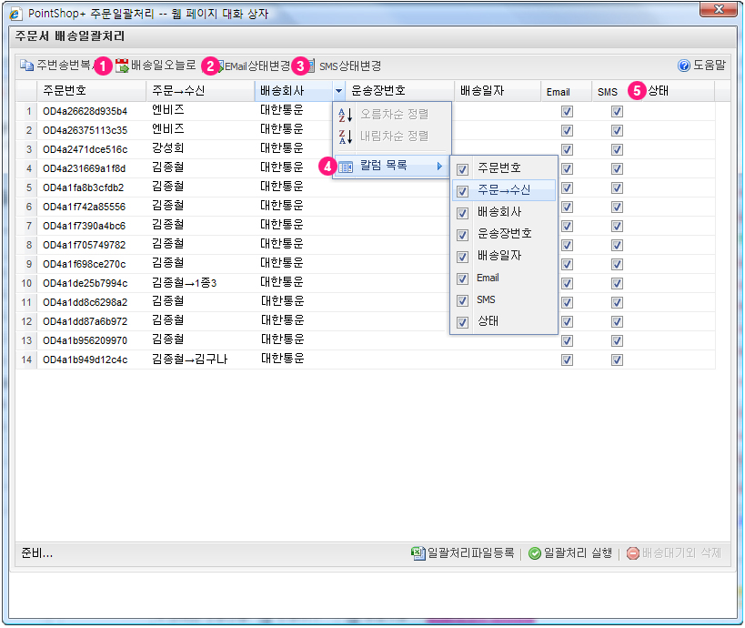Click the 주문송번복사 copy icon
Image resolution: width=745 pixels, height=628 pixels.
[x=27, y=66]
